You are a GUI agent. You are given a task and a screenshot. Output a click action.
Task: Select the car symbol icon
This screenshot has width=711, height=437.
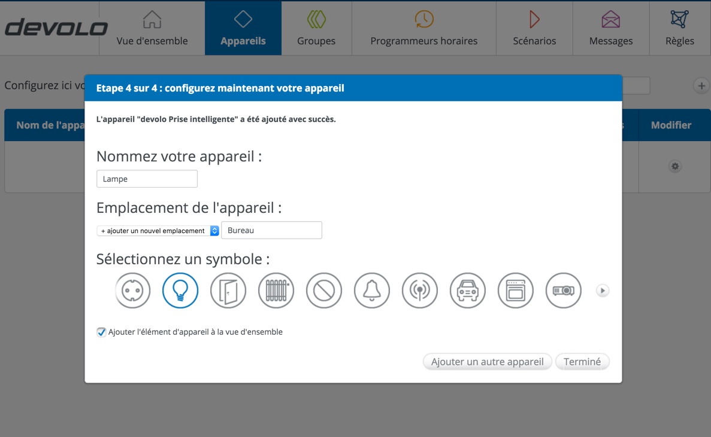(468, 291)
